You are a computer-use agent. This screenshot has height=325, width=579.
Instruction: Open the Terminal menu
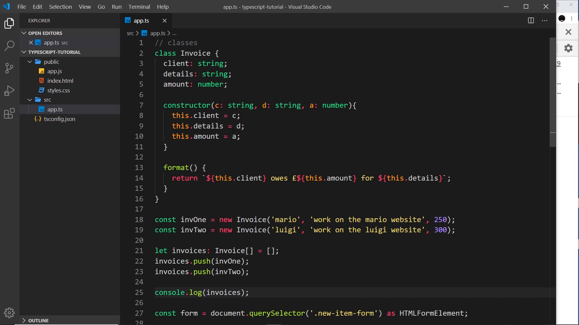tap(139, 7)
